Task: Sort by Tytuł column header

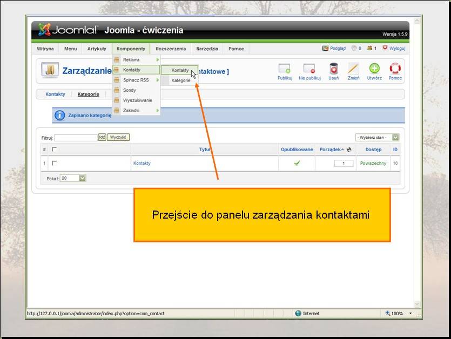Action: 205,149
